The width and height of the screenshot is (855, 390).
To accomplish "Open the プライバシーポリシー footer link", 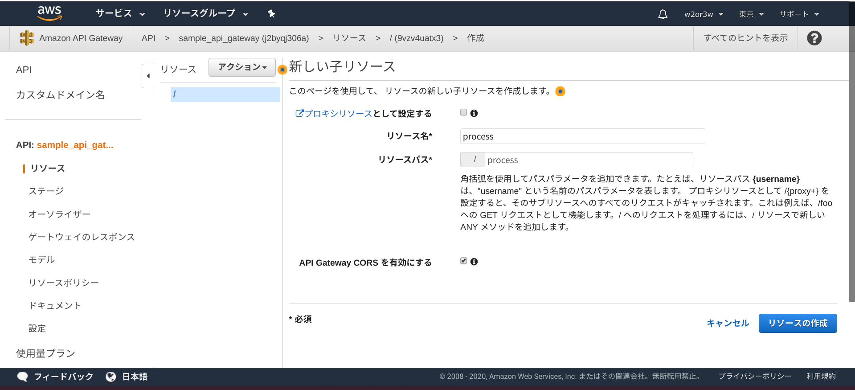I will click(755, 377).
